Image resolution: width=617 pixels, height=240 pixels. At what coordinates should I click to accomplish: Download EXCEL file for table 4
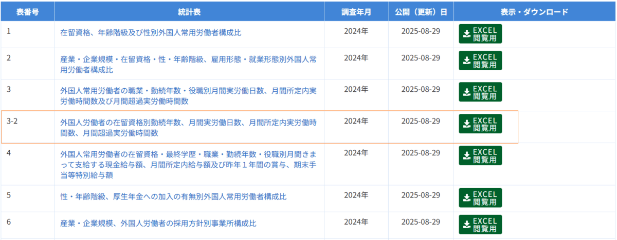coord(480,156)
